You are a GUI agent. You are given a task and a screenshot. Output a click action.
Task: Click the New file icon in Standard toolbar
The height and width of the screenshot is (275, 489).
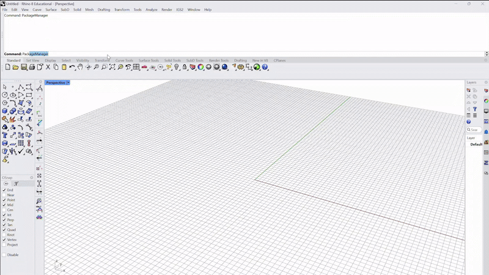(x=8, y=67)
